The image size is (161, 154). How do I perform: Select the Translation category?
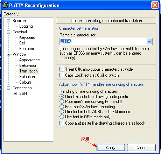tap(29, 71)
